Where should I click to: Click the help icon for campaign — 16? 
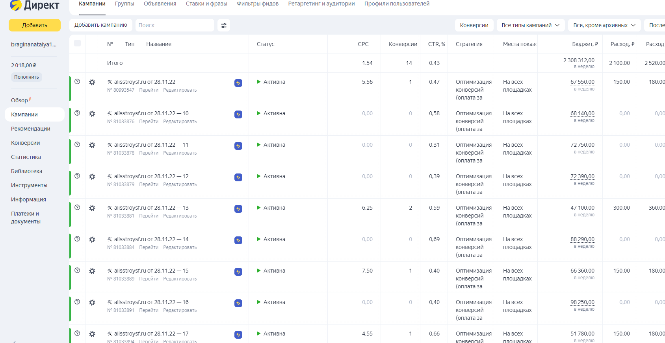click(77, 302)
